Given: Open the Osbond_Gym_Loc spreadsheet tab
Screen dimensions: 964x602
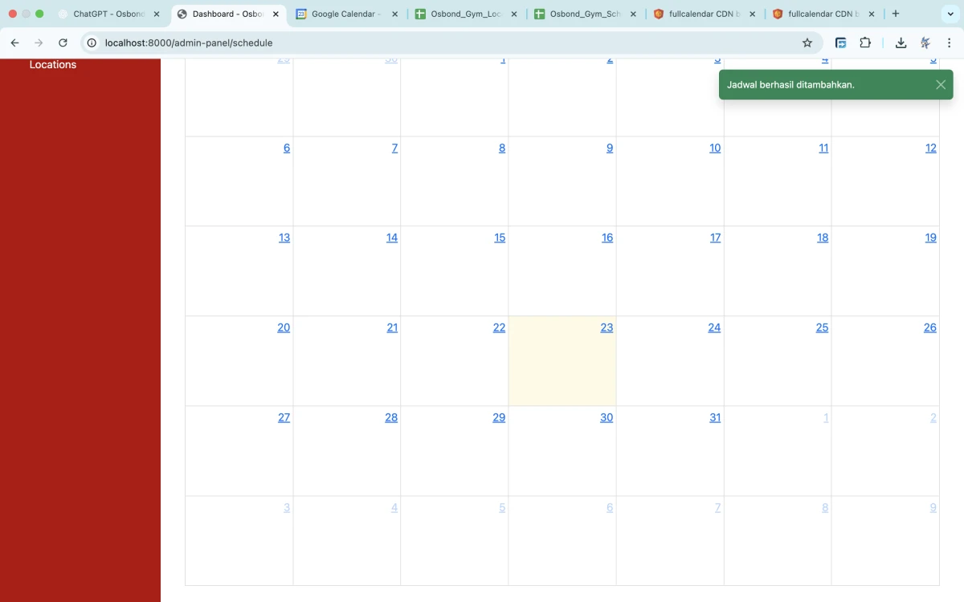Looking at the screenshot, I should [x=465, y=14].
